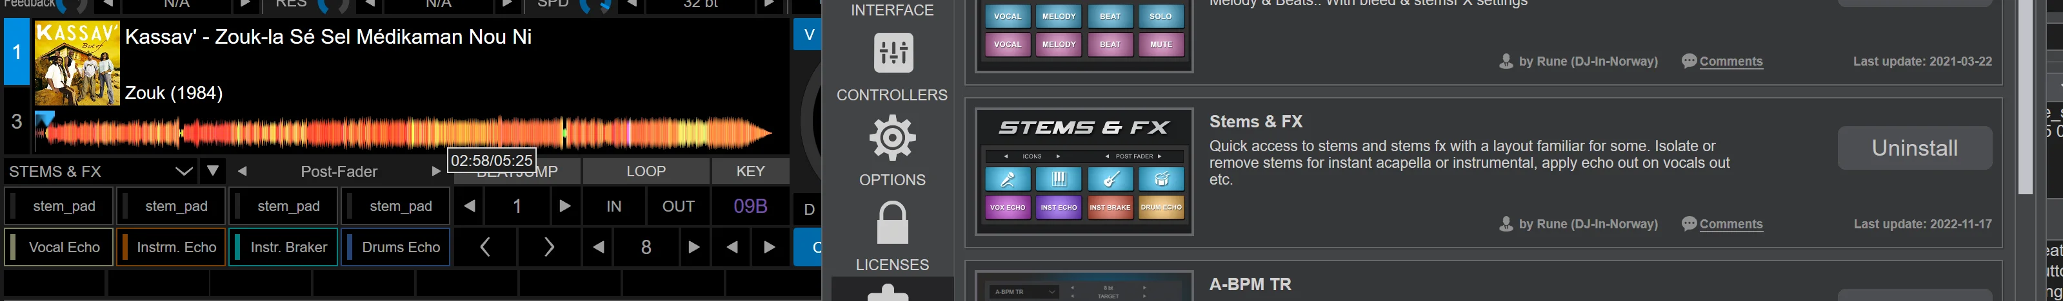Open Comments on the entry updated 2021-03-22
This screenshot has width=2063, height=301.
(1731, 62)
